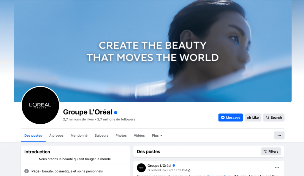Screen dimensions: 304x176
Task: Switch to the À propos tab
Action: click(56, 135)
